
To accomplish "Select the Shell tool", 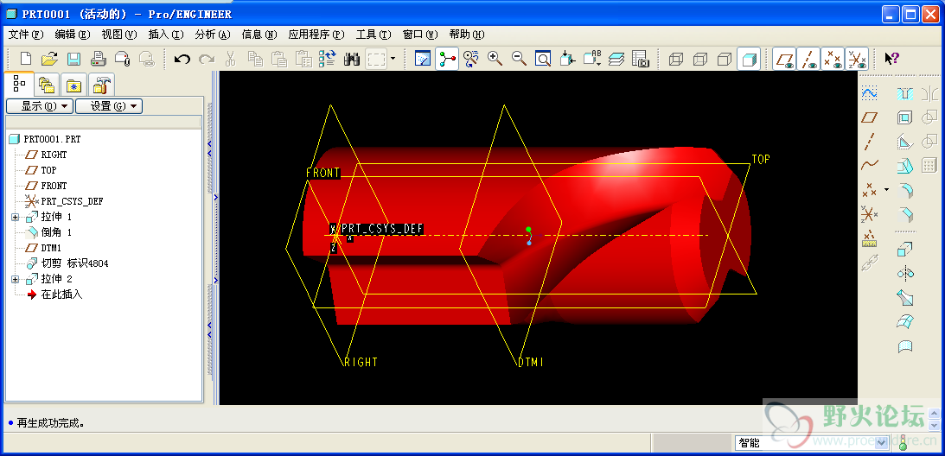I will point(905,117).
